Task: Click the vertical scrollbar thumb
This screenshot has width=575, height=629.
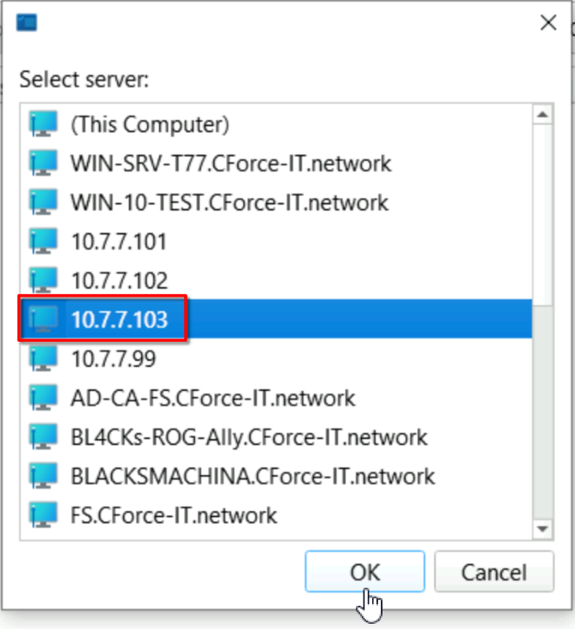Action: click(x=542, y=215)
